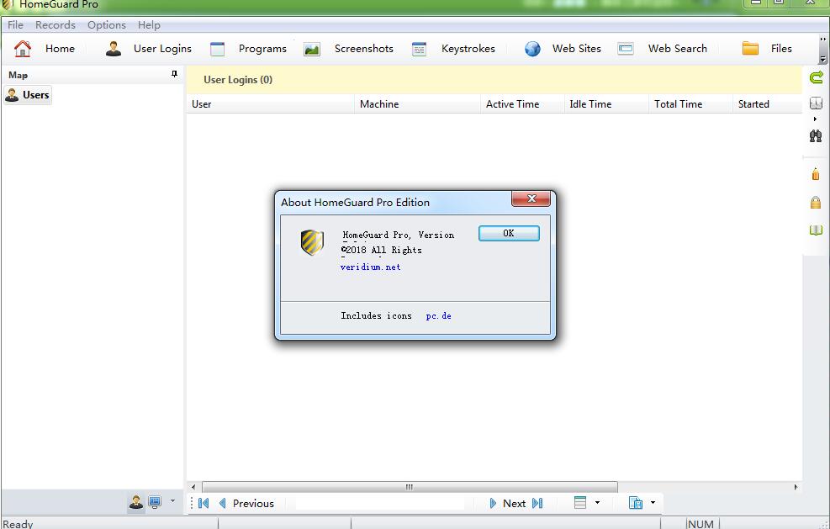Click the page number input field
830x529 pixels.
pos(379,503)
